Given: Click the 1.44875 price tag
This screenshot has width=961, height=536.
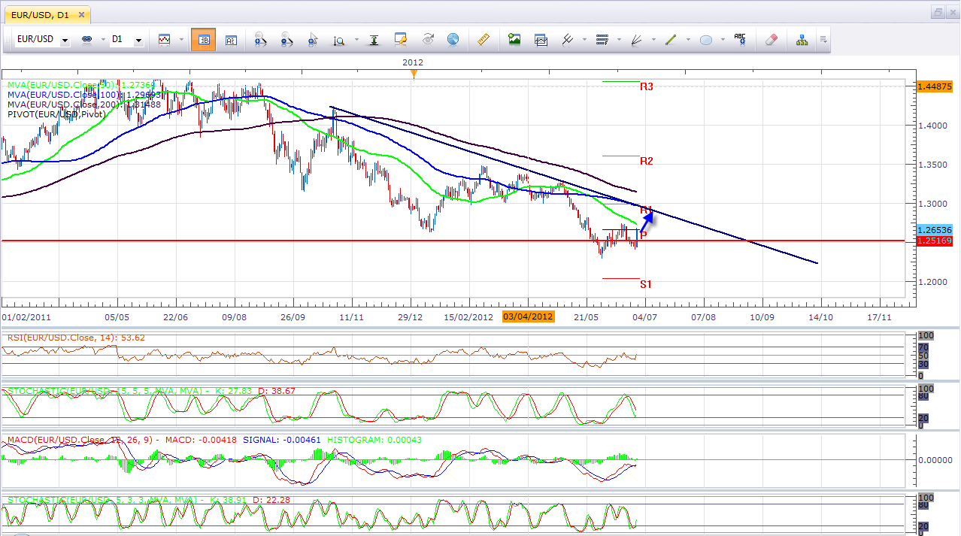Looking at the screenshot, I should point(934,86).
